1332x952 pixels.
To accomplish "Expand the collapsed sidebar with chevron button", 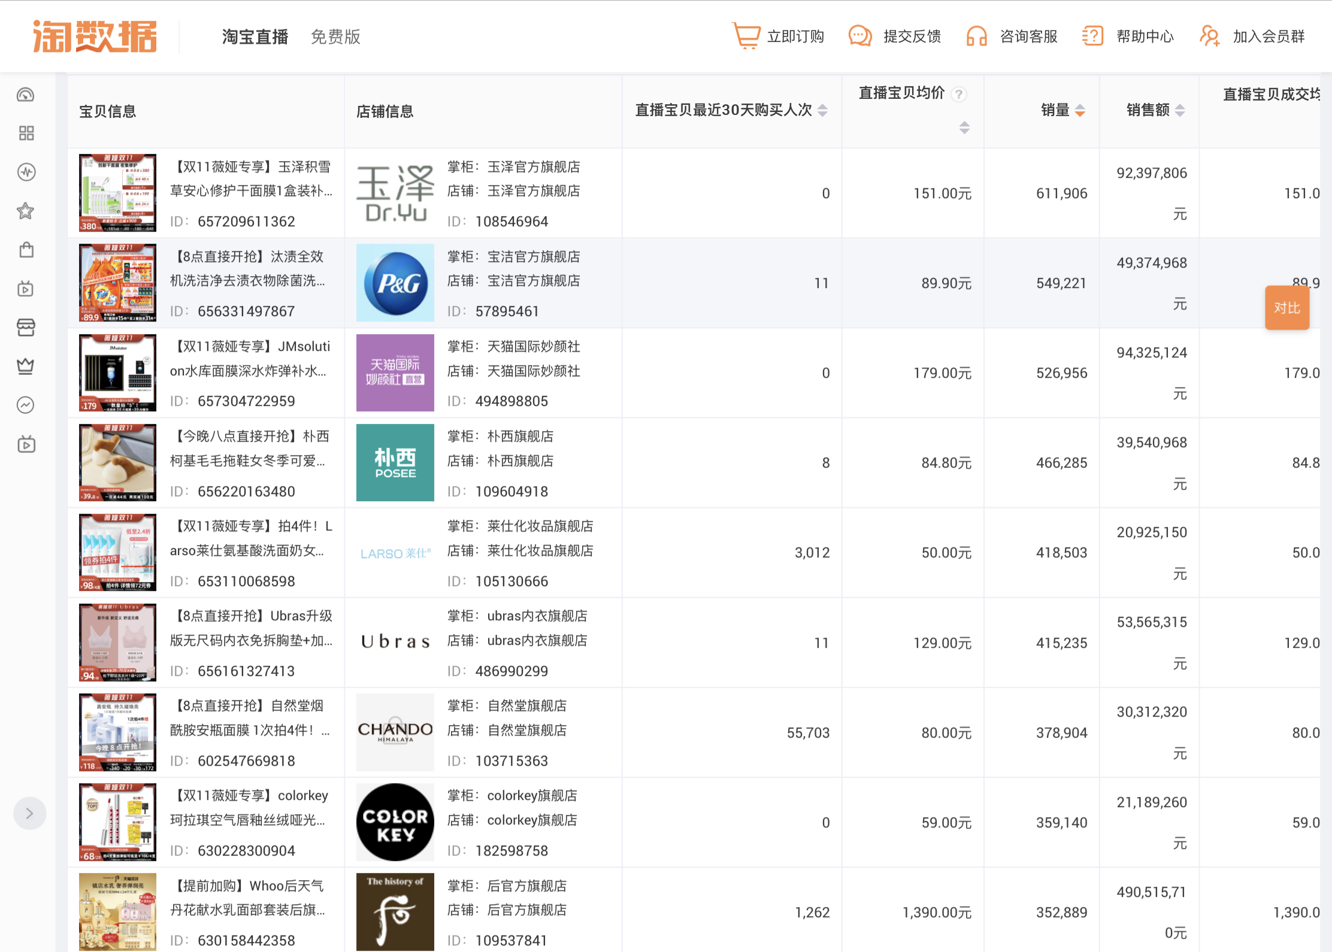I will [x=29, y=813].
